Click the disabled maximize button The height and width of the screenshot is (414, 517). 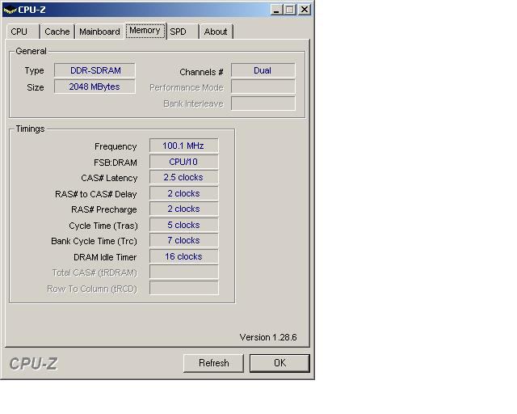pyautogui.click(x=290, y=10)
